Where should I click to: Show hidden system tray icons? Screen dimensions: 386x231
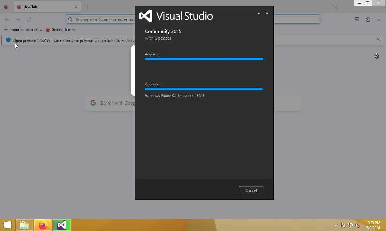tap(336, 225)
